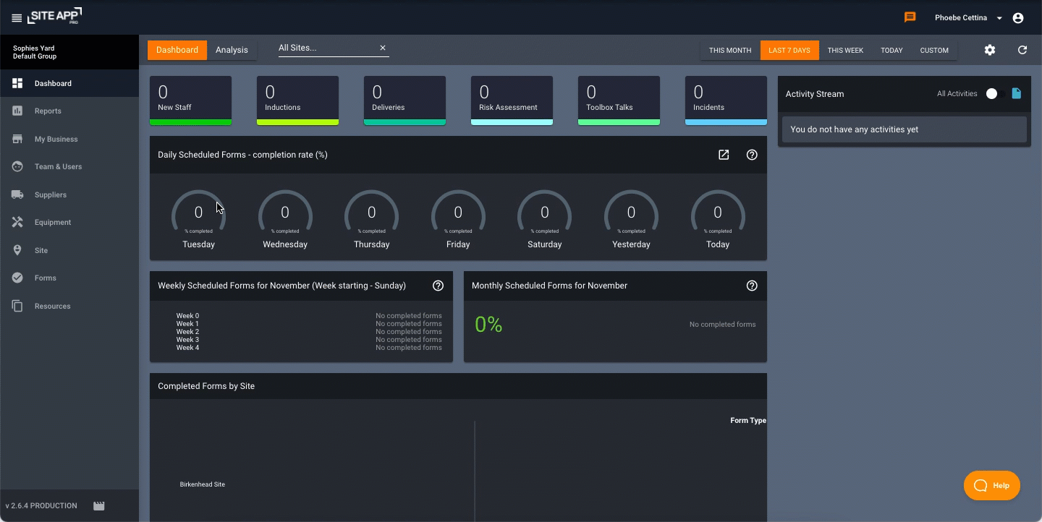Image resolution: width=1042 pixels, height=522 pixels.
Task: Open dashboard settings gear icon
Action: click(x=990, y=50)
